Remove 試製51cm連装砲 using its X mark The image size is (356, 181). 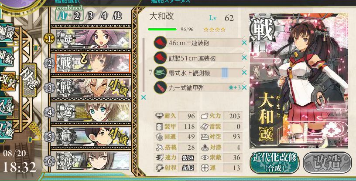click(x=244, y=58)
